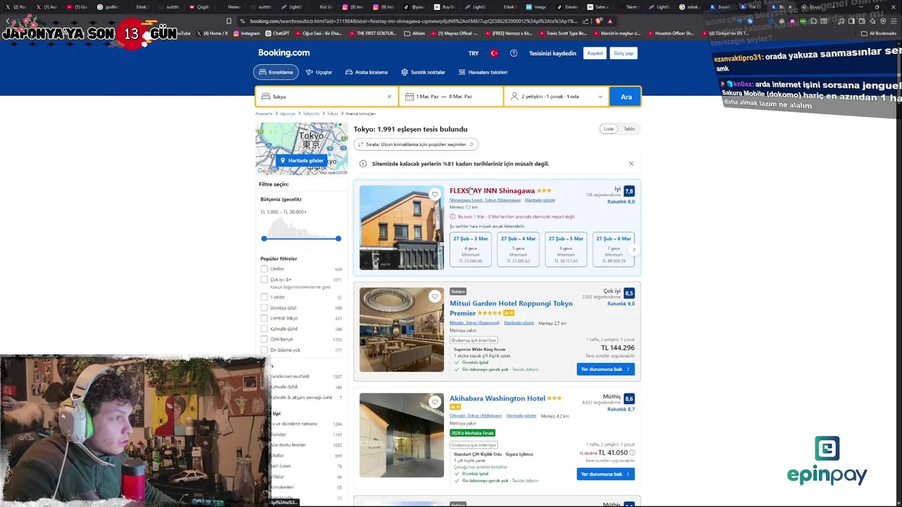Open the Booking.com home logo
Image resolution: width=902 pixels, height=507 pixels.
tap(284, 53)
